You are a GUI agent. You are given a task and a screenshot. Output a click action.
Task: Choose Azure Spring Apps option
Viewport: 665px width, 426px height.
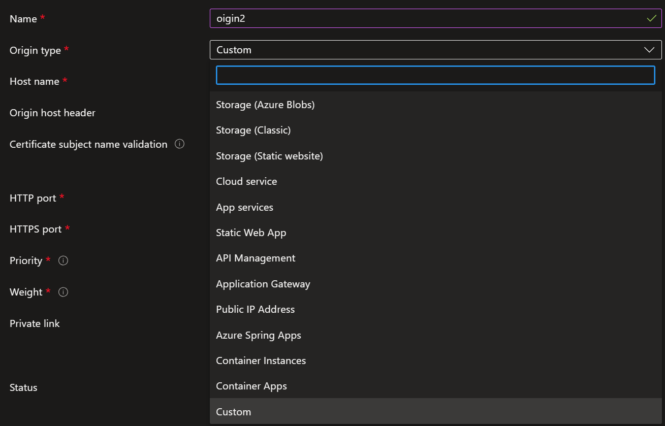(x=258, y=335)
